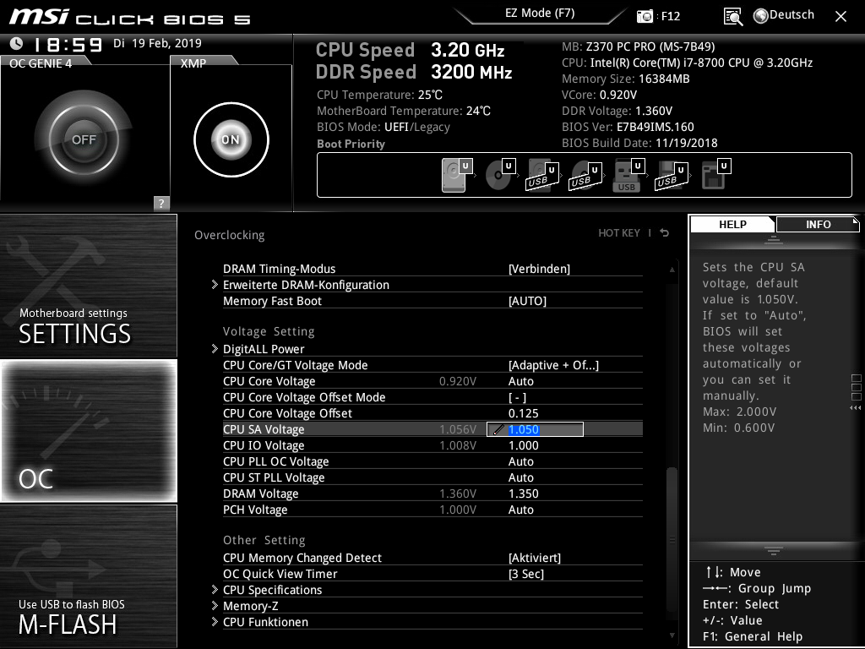Open the SETTINGS motherboard section
This screenshot has width=865, height=649.
click(88, 286)
